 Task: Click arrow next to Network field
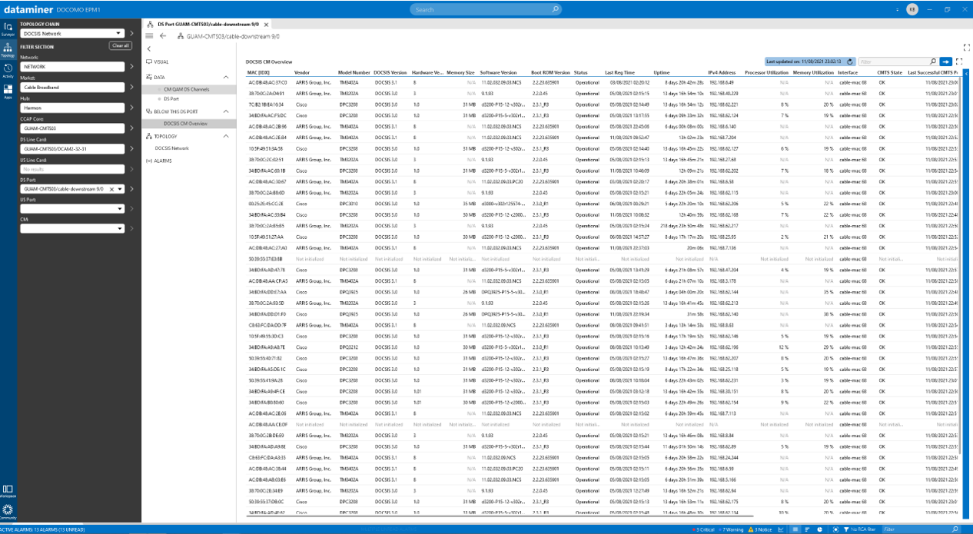(131, 67)
